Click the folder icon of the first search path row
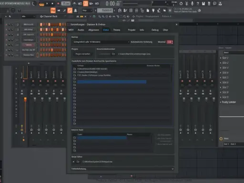This screenshot has height=183, width=244. coord(74,69)
